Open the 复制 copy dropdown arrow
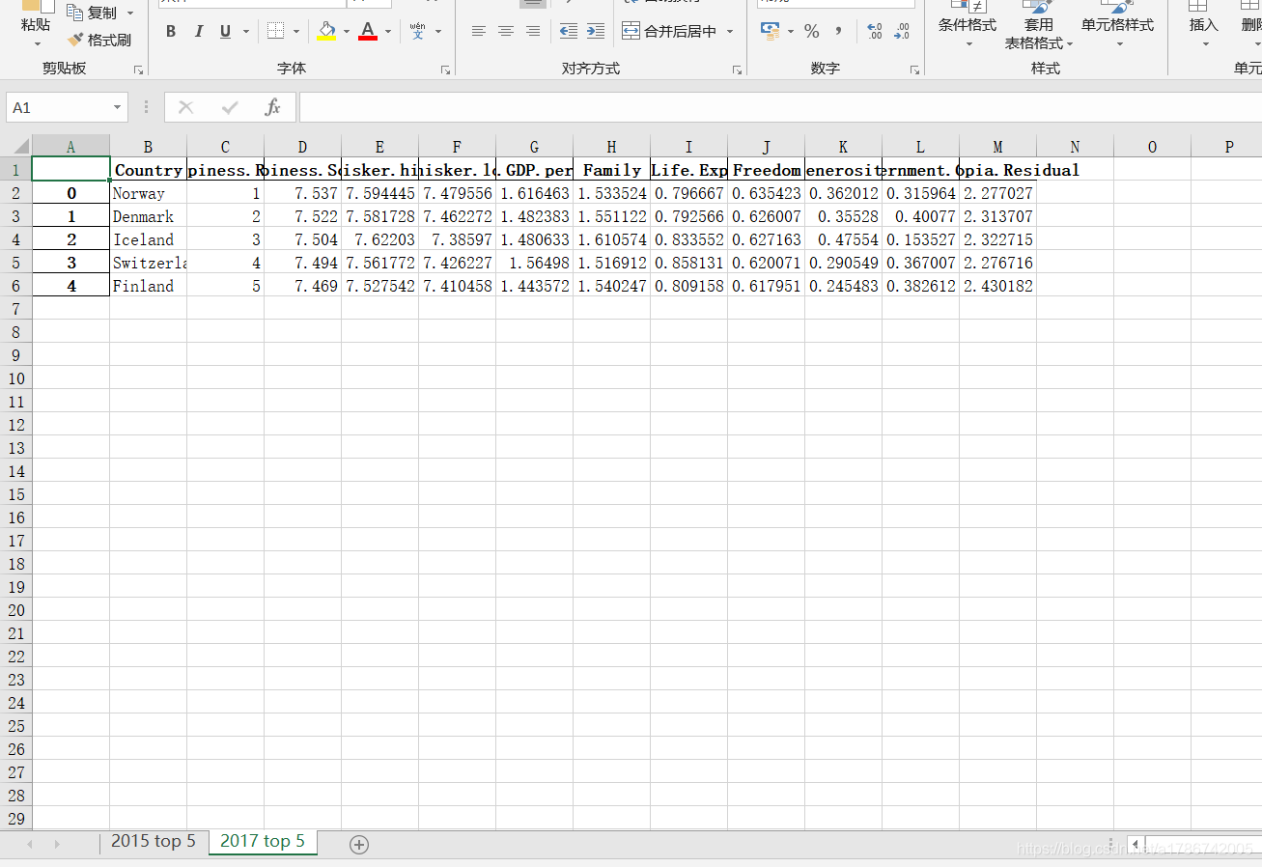The height and width of the screenshot is (867, 1262). (x=130, y=13)
